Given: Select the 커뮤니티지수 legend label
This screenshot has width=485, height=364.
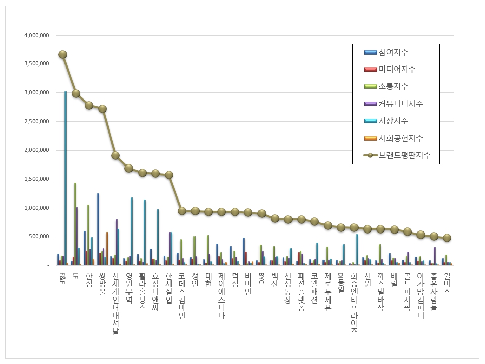Looking at the screenshot, I should [401, 104].
